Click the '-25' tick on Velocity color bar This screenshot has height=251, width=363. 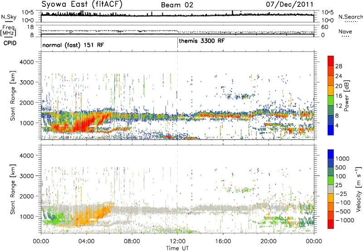(x=341, y=193)
